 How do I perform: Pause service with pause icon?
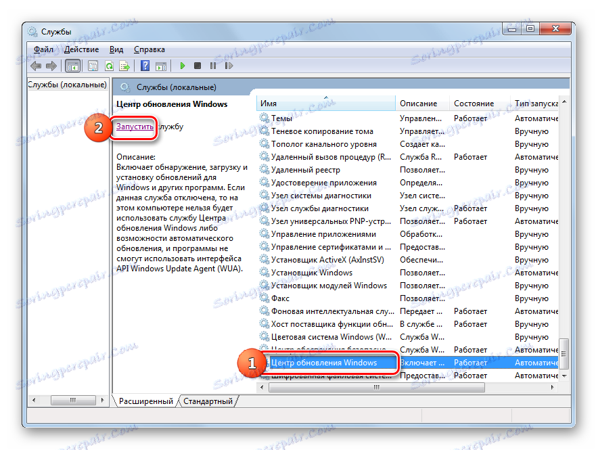coord(213,66)
